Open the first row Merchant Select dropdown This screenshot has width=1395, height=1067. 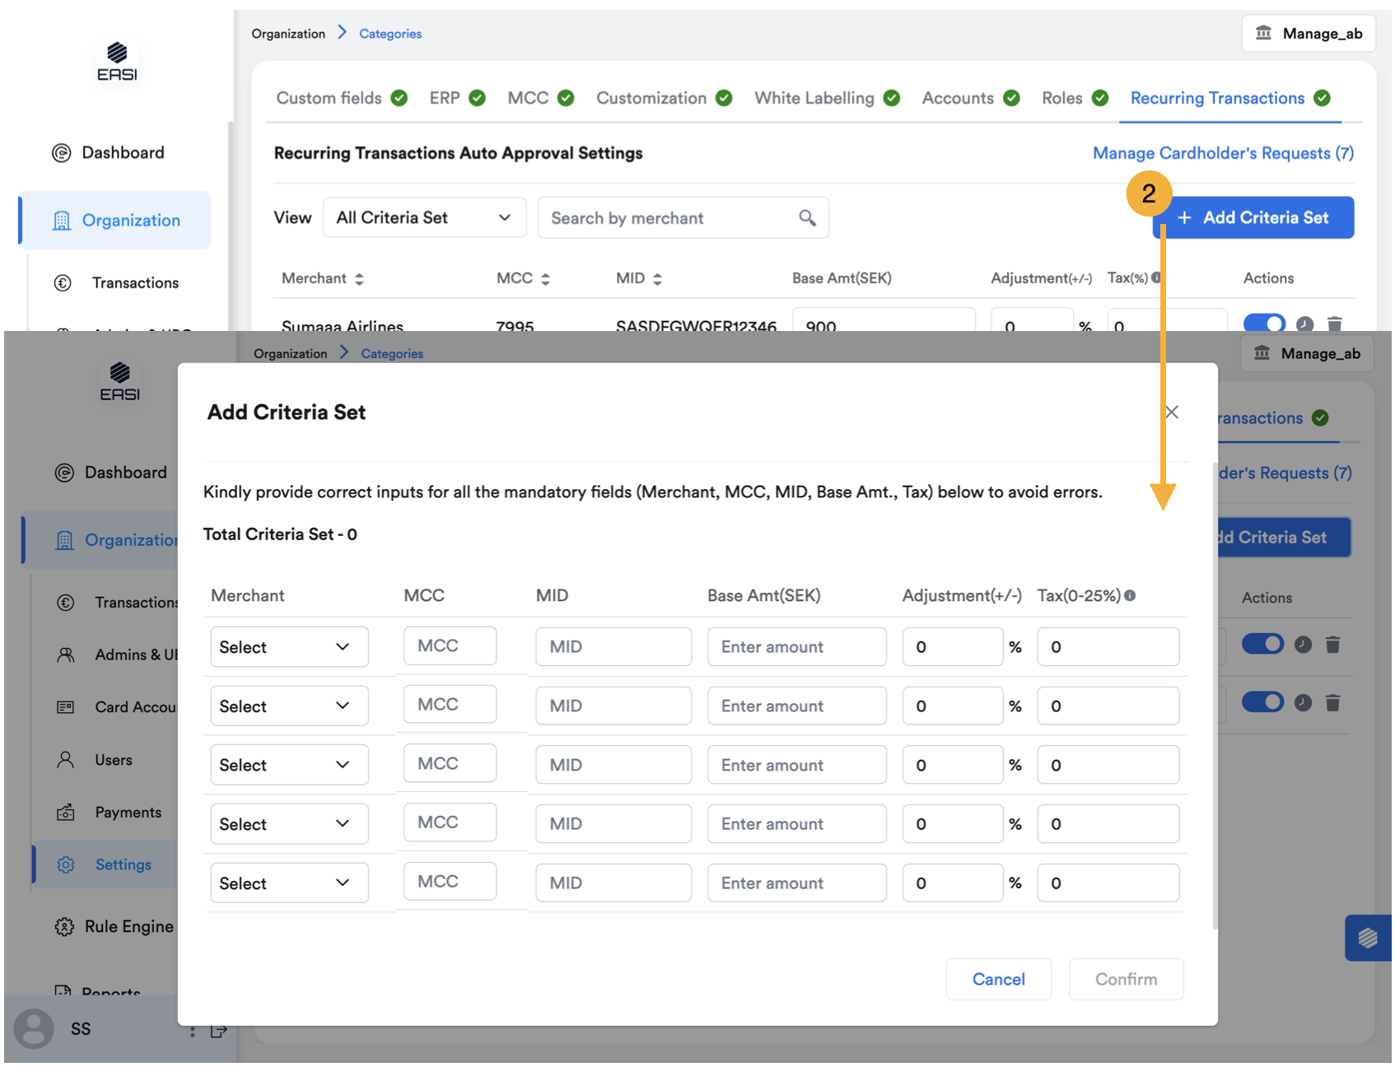pos(288,647)
